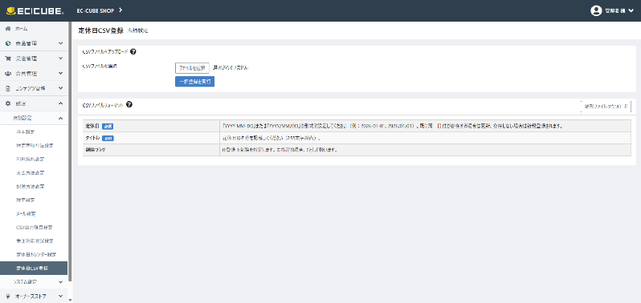Click the 定休日 table row header
The width and height of the screenshot is (641, 303).
[151, 126]
